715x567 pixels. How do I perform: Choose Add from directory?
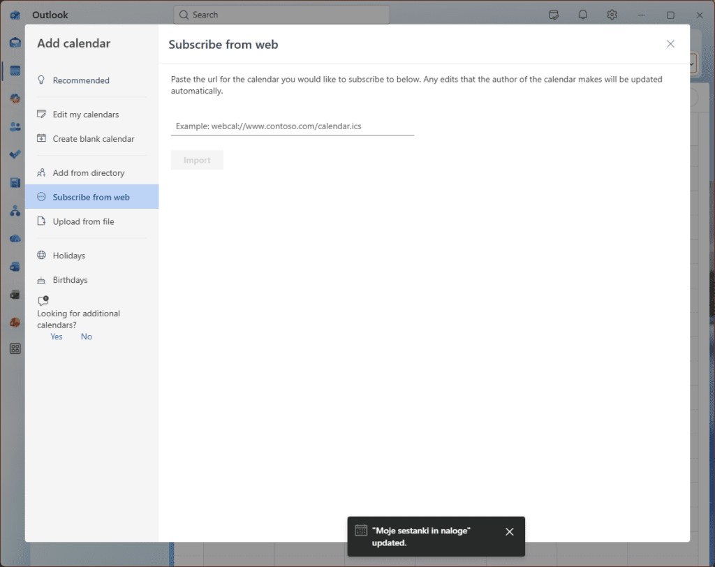[89, 173]
